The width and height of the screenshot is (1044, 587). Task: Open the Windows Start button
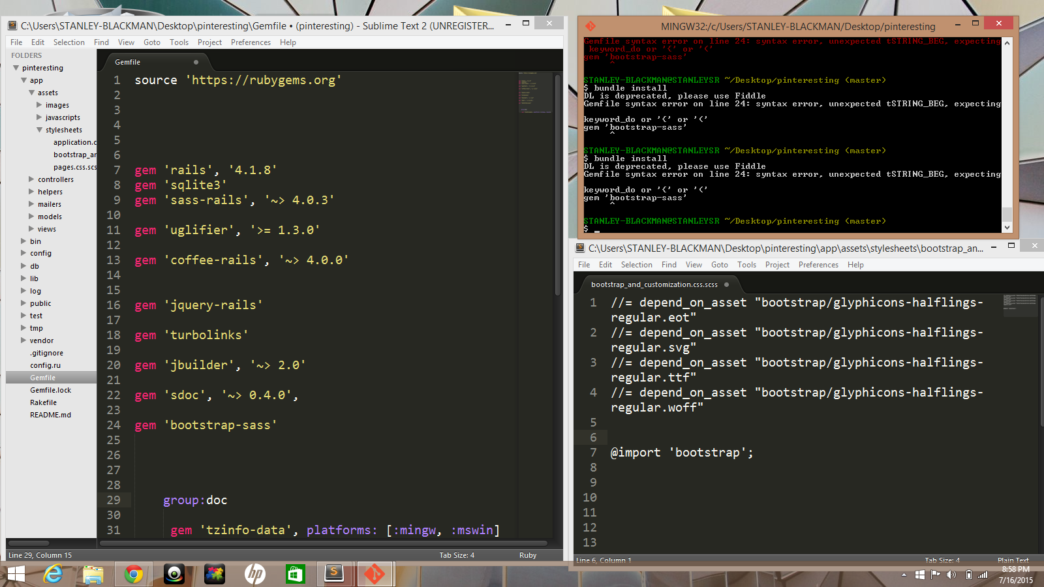[16, 574]
